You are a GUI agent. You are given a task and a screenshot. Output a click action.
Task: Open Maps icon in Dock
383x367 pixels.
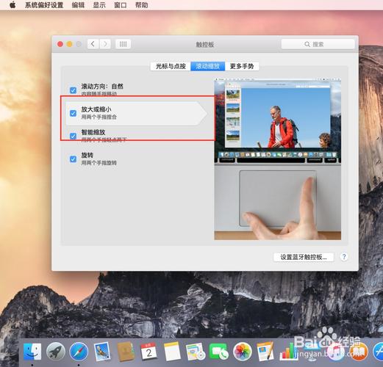pyautogui.click(x=195, y=352)
